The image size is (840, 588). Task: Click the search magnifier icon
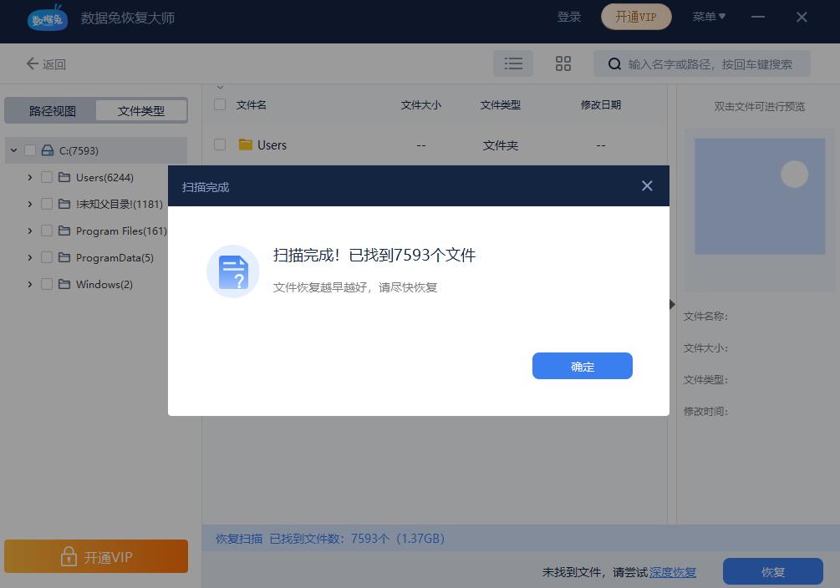click(614, 63)
